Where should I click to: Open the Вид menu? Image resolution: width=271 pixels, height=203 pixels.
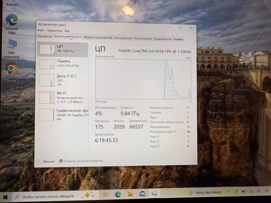pos(67,31)
